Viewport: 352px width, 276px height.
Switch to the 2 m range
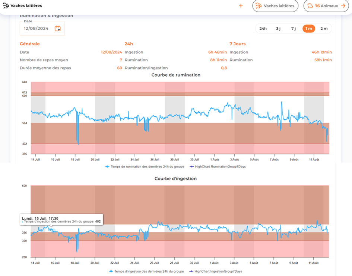(324, 29)
